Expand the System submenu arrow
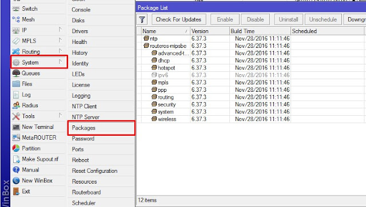Image resolution: width=366 pixels, height=207 pixels. (60, 62)
